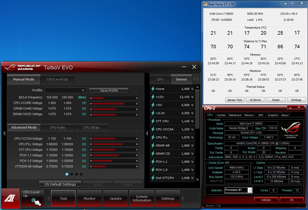Collapse the sensor panel with middle arrow

point(147,133)
